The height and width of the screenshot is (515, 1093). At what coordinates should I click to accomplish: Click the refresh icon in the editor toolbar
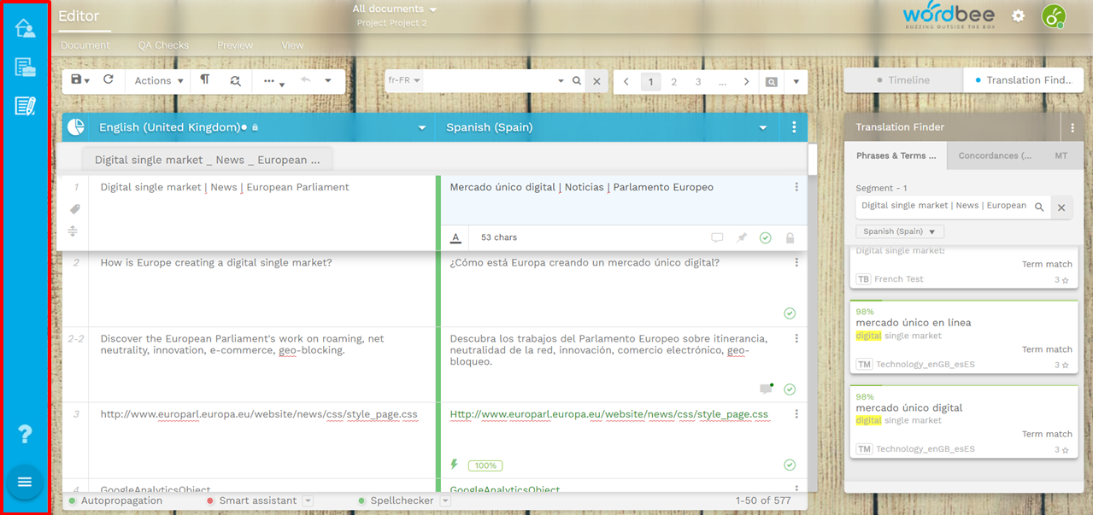pos(109,80)
